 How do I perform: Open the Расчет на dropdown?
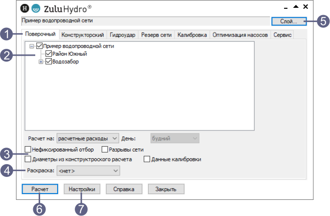[x=88, y=138]
